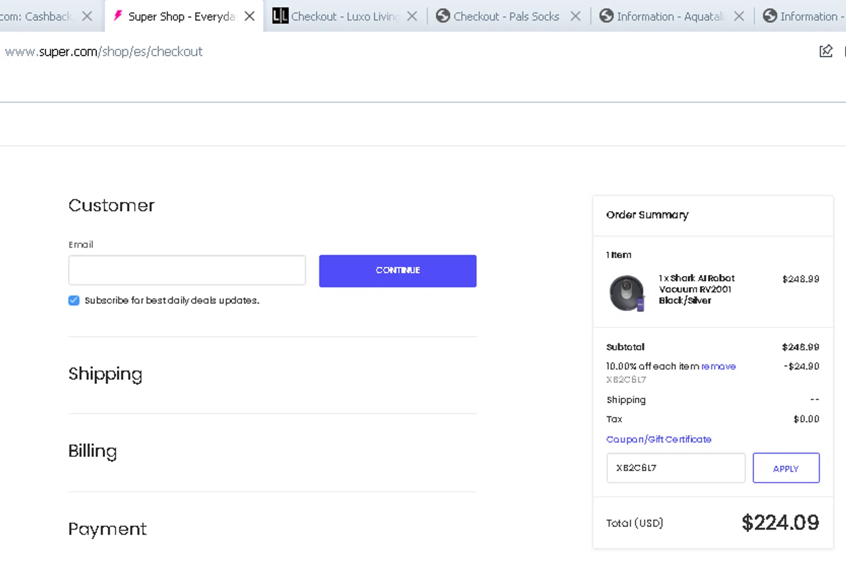Image resolution: width=846 pixels, height=565 pixels.
Task: Click the share page icon near address bar
Action: pyautogui.click(x=826, y=51)
